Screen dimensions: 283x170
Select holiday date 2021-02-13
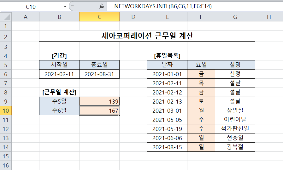[167, 101]
